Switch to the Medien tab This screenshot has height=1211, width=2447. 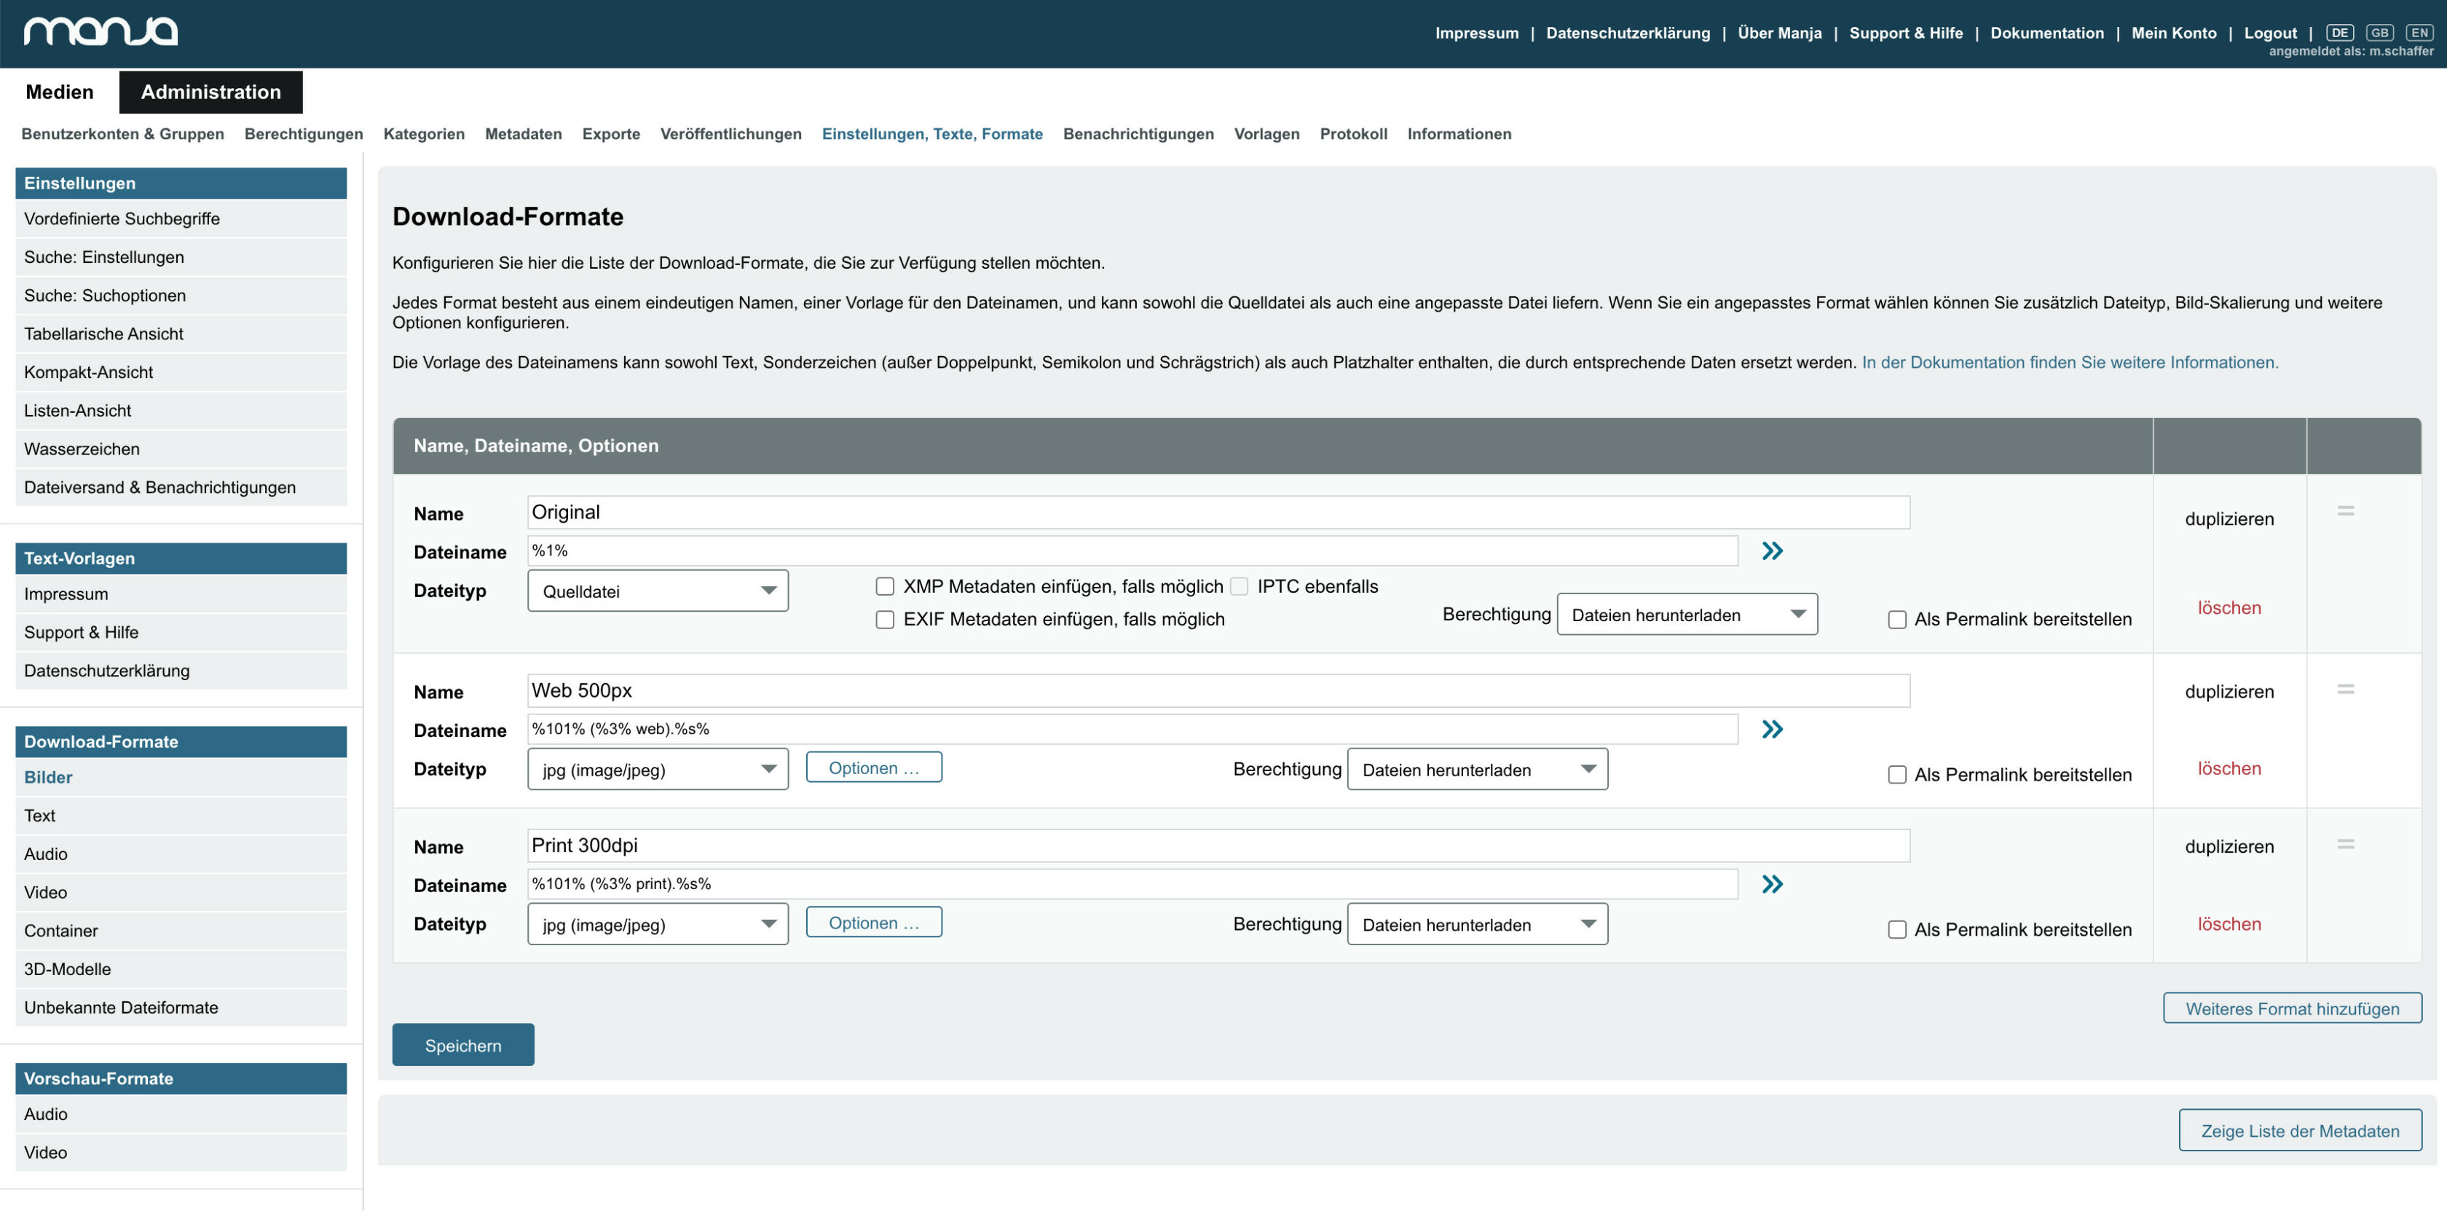click(60, 92)
